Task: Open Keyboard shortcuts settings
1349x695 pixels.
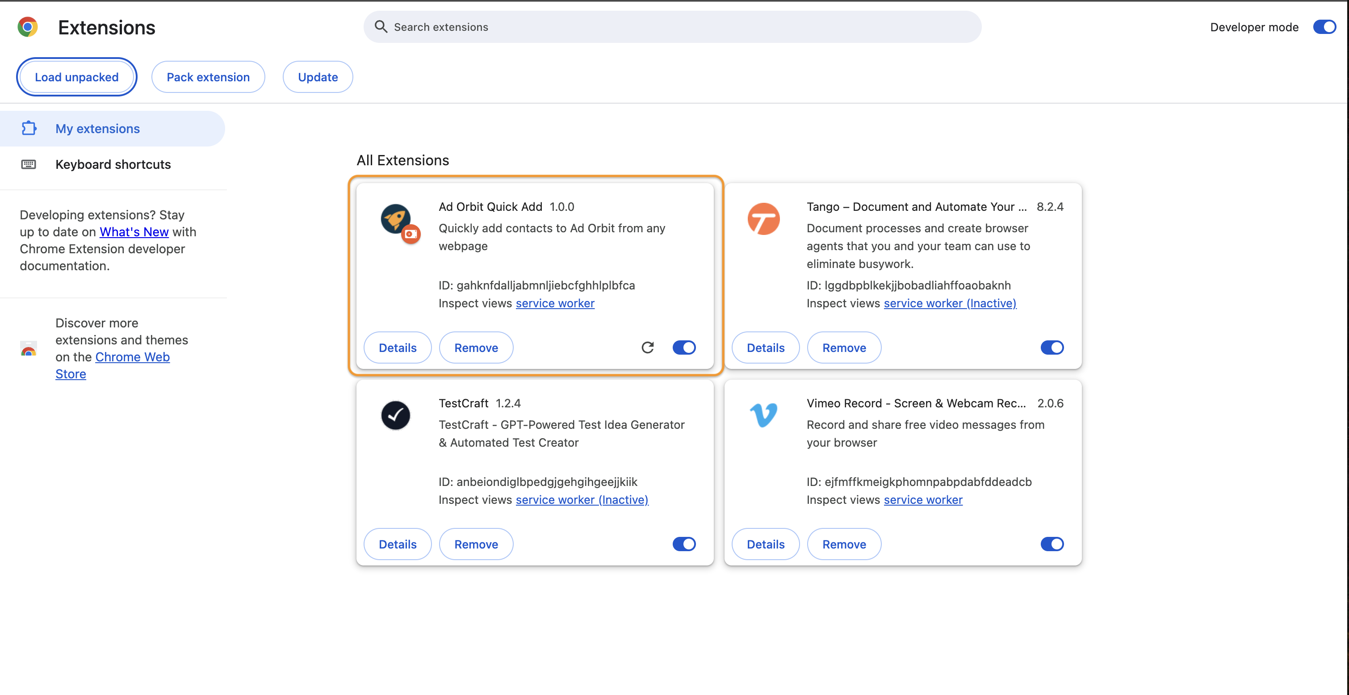Action: pos(113,164)
